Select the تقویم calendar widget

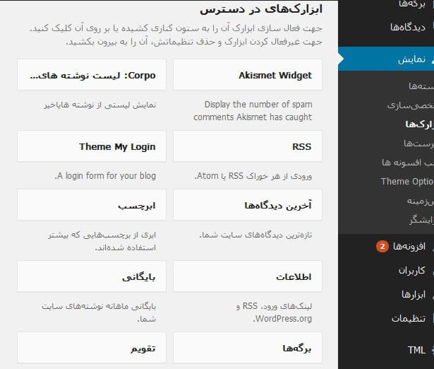pos(92,348)
